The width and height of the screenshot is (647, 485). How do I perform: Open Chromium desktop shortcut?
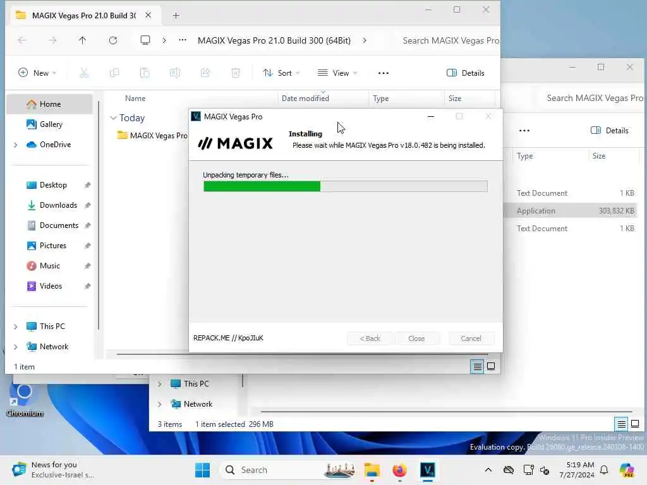point(25,399)
